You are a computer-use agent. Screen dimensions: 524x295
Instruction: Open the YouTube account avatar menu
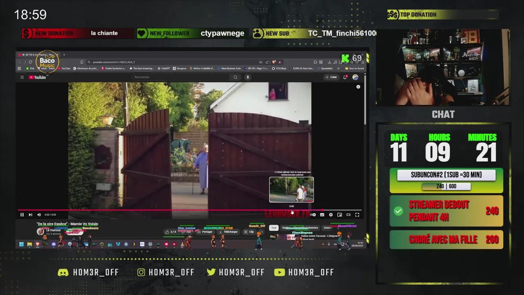pyautogui.click(x=355, y=77)
